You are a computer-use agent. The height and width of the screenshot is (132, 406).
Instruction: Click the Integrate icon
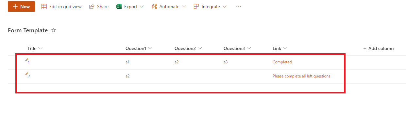point(196,7)
